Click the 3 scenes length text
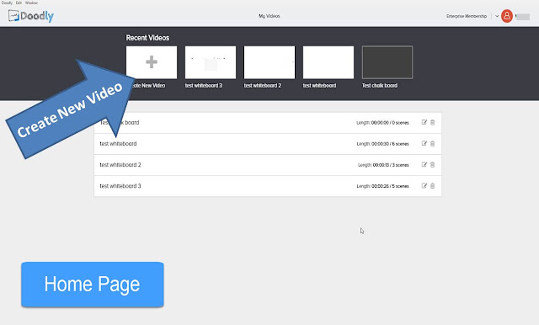 tap(383, 165)
